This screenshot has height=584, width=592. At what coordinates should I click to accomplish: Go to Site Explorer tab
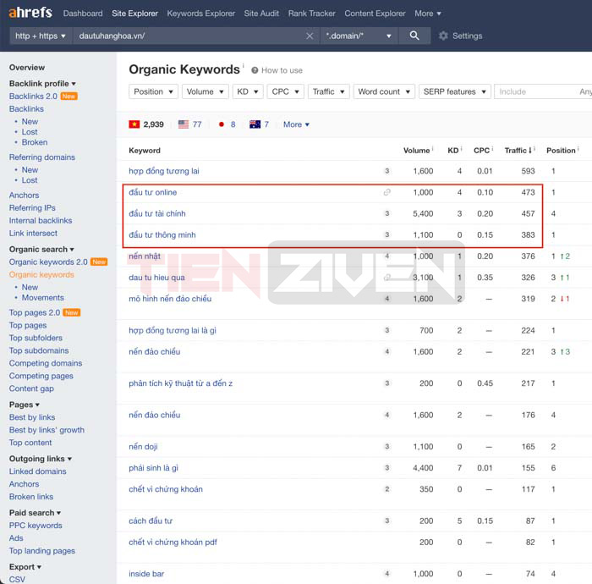[x=134, y=14]
